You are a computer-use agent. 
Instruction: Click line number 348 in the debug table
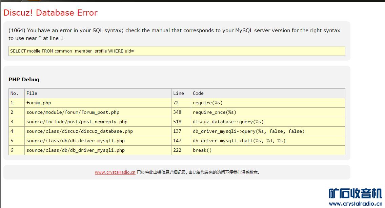coord(181,112)
